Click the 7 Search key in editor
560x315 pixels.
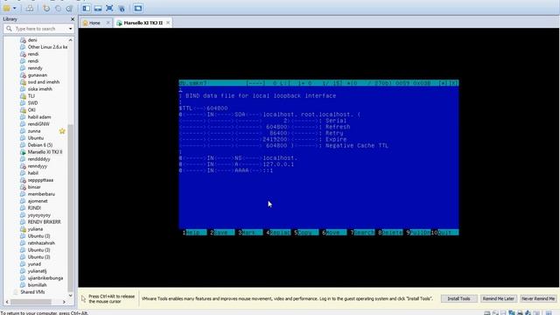click(x=362, y=233)
